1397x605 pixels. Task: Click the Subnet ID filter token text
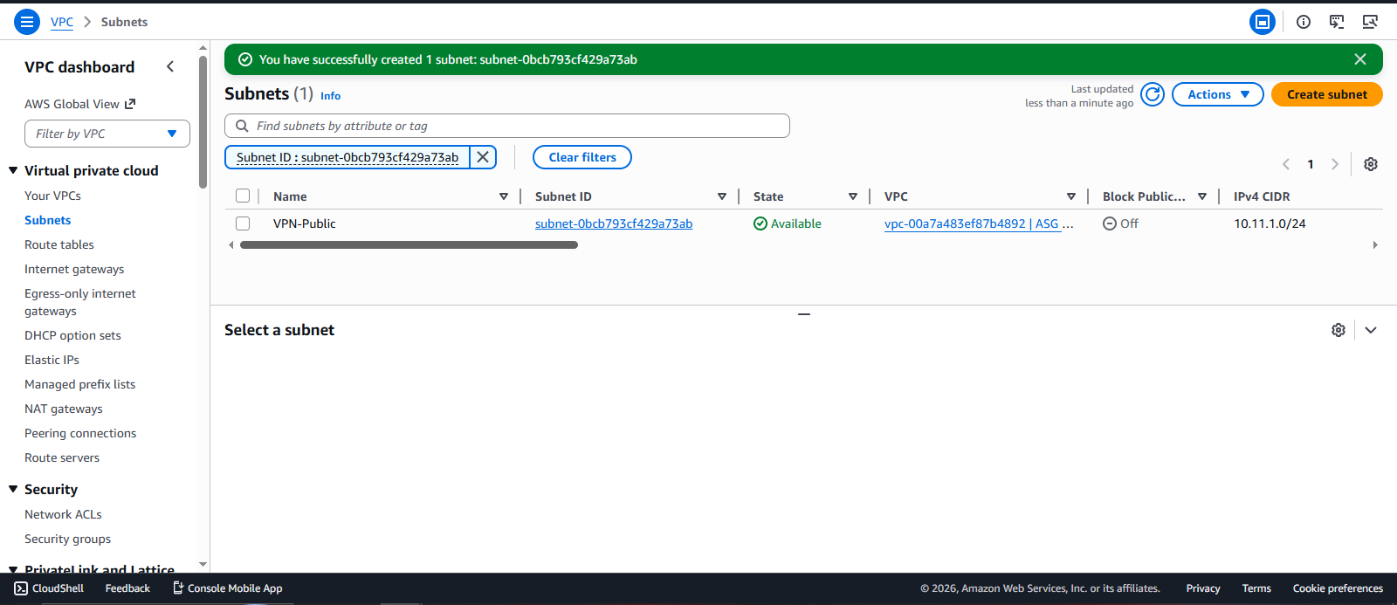pos(348,157)
